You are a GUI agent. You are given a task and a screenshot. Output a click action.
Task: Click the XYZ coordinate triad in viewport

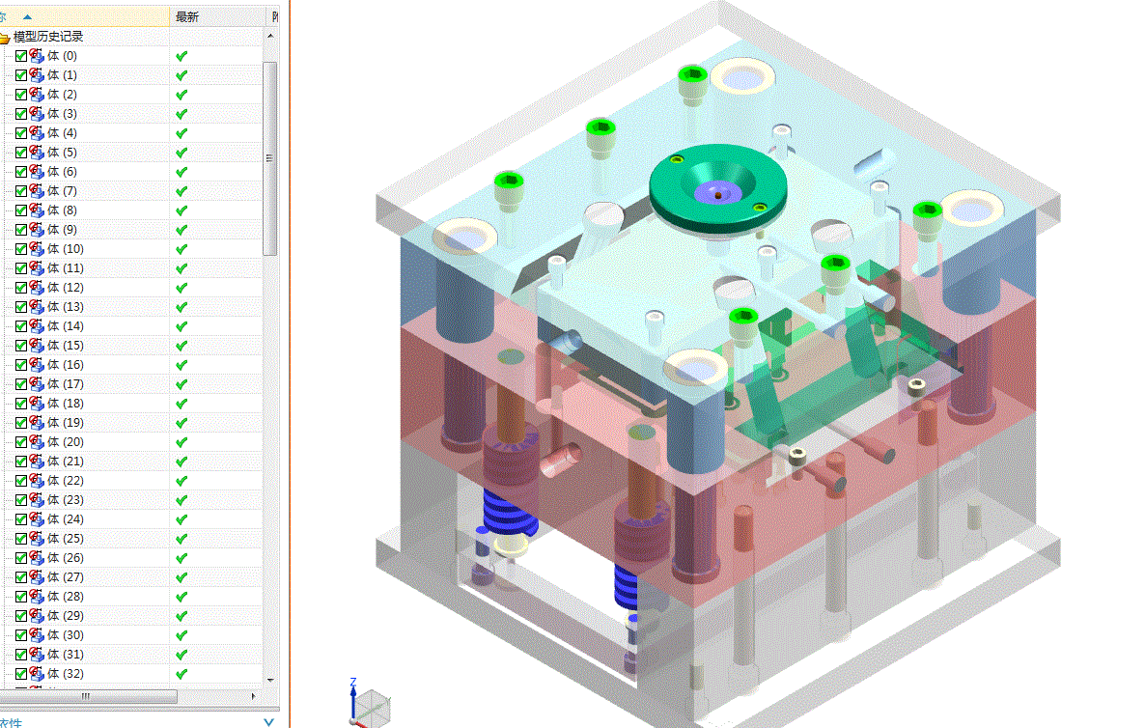coord(369,703)
